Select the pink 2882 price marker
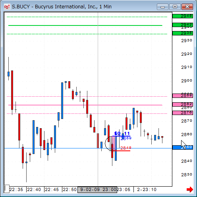Viewport: 197px width, 197px height. (x=183, y=104)
